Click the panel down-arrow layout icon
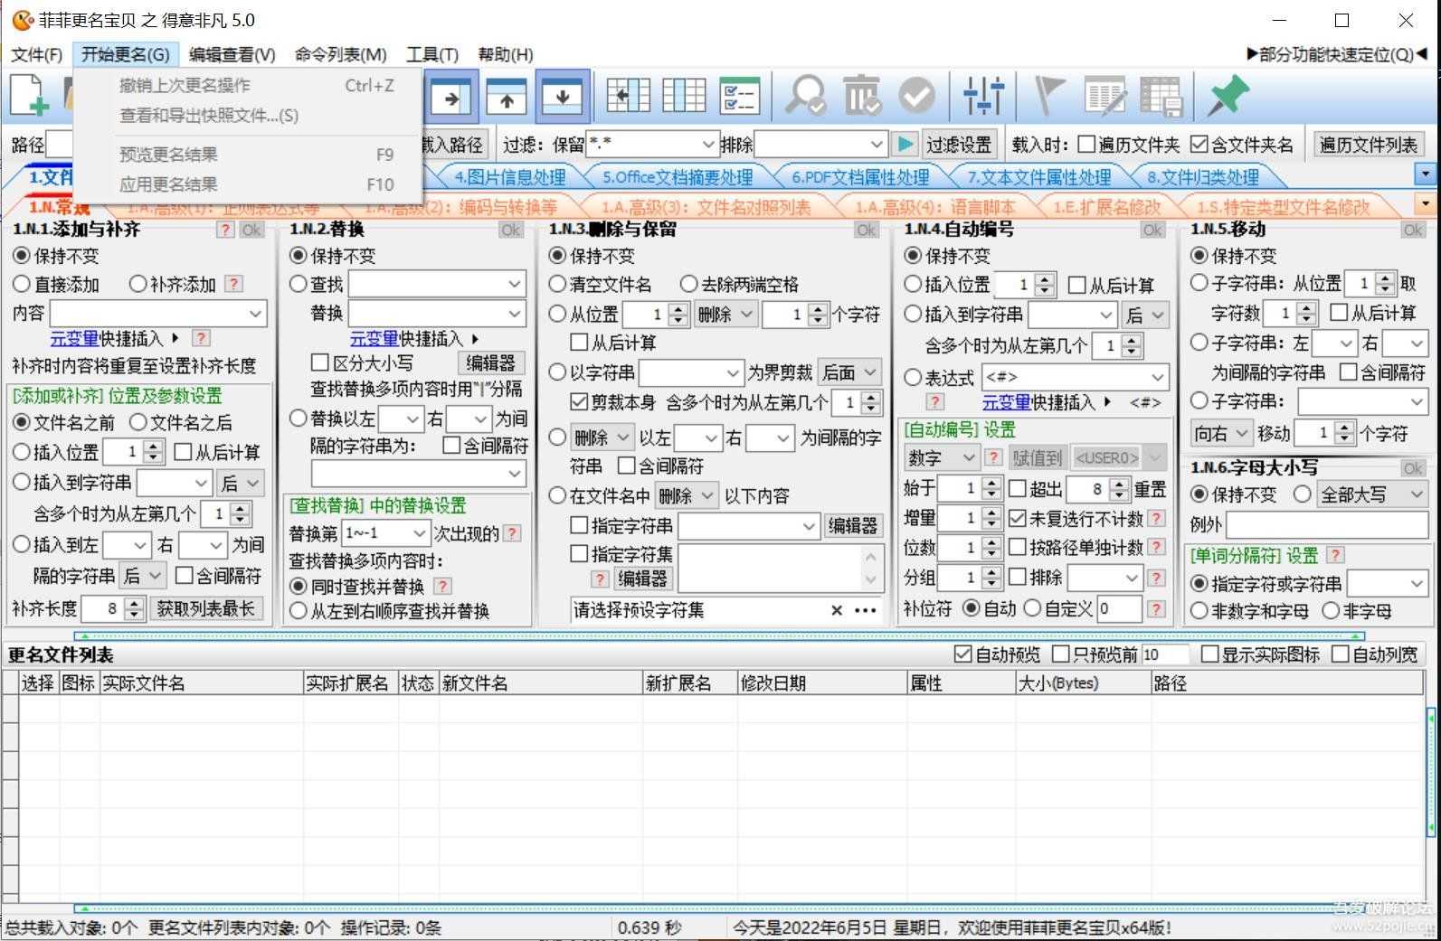 pos(562,96)
